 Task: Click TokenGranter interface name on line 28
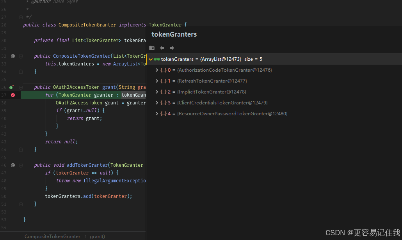point(165,25)
